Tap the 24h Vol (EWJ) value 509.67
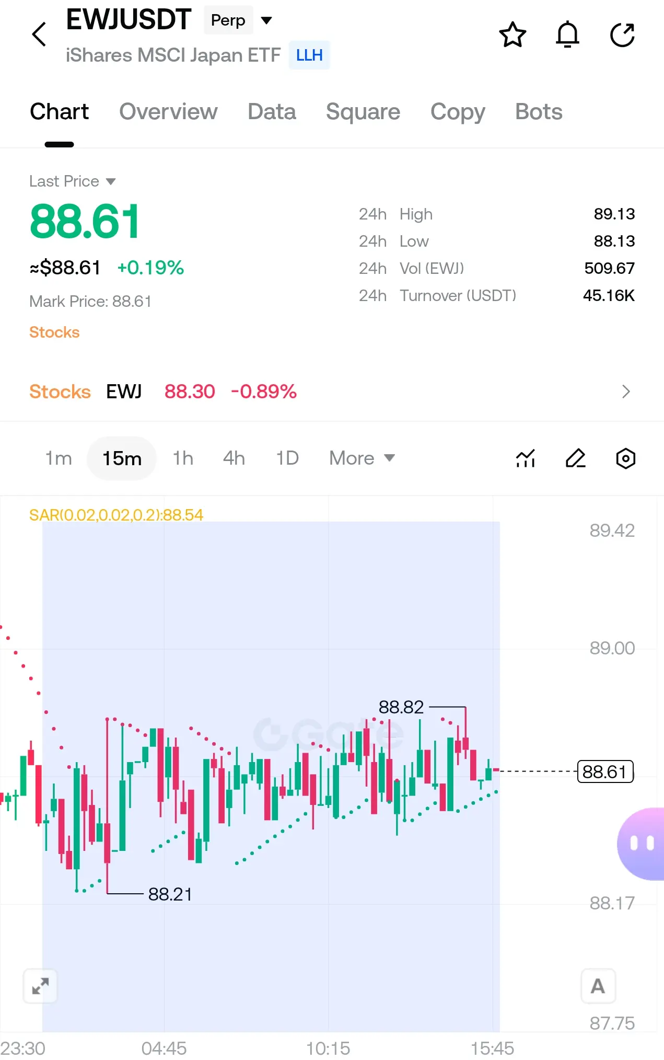The height and width of the screenshot is (1060, 664). pyautogui.click(x=609, y=268)
